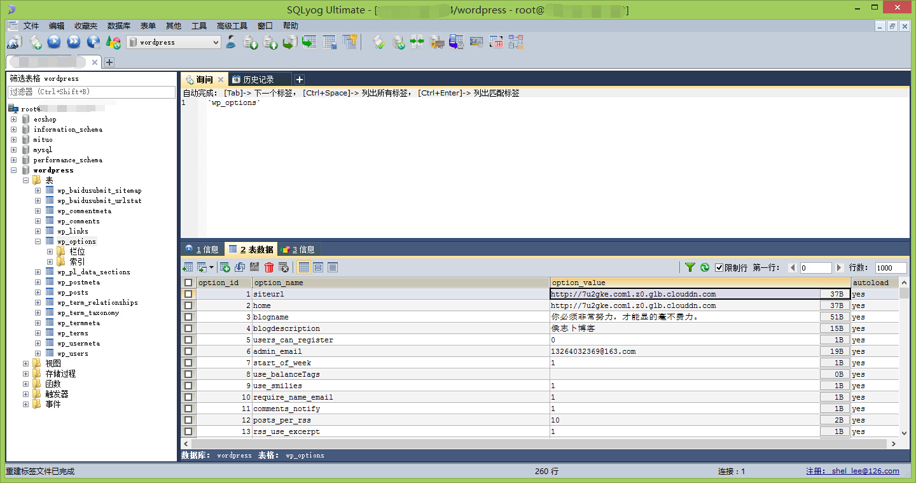
Task: Collapse the wordpress database node
Action: coord(13,170)
